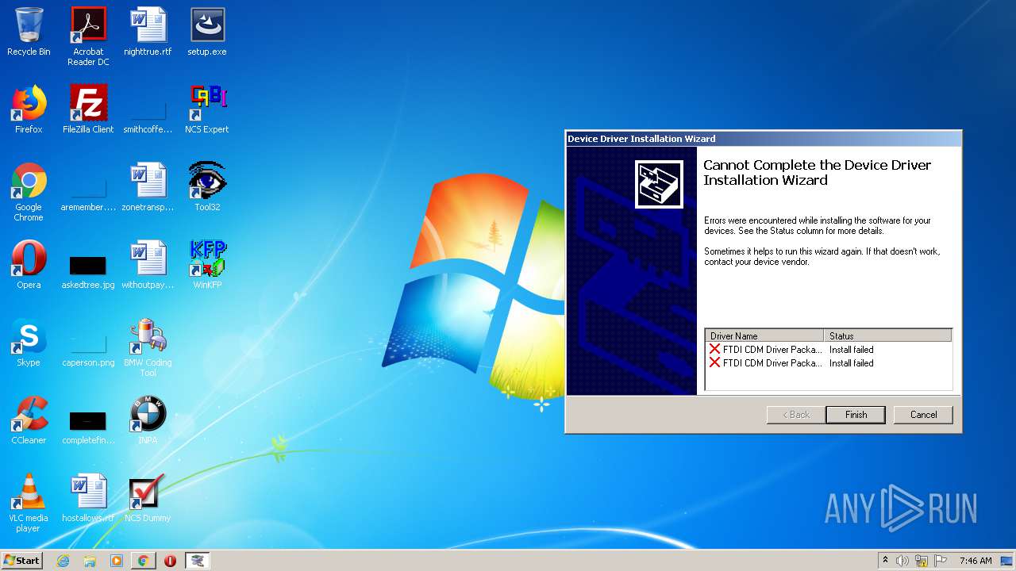Select the zonetransp document icon

pos(148,187)
